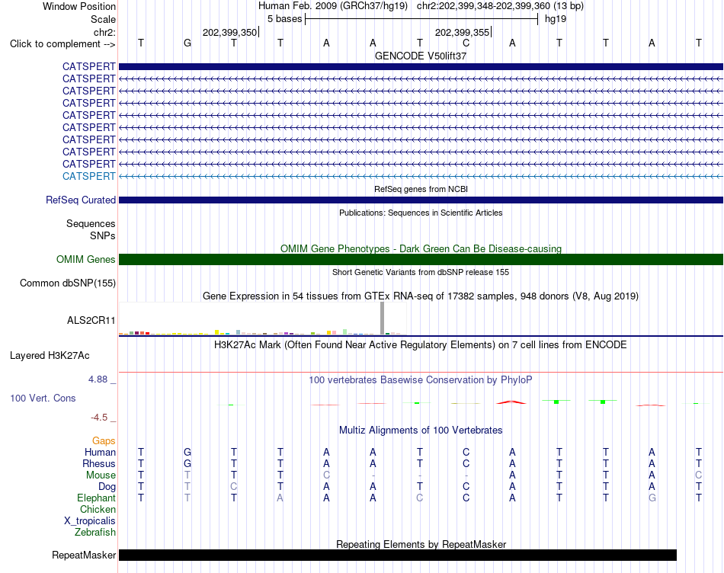Click the Elephant alignment row label
This screenshot has height=573, width=724.
click(96, 498)
